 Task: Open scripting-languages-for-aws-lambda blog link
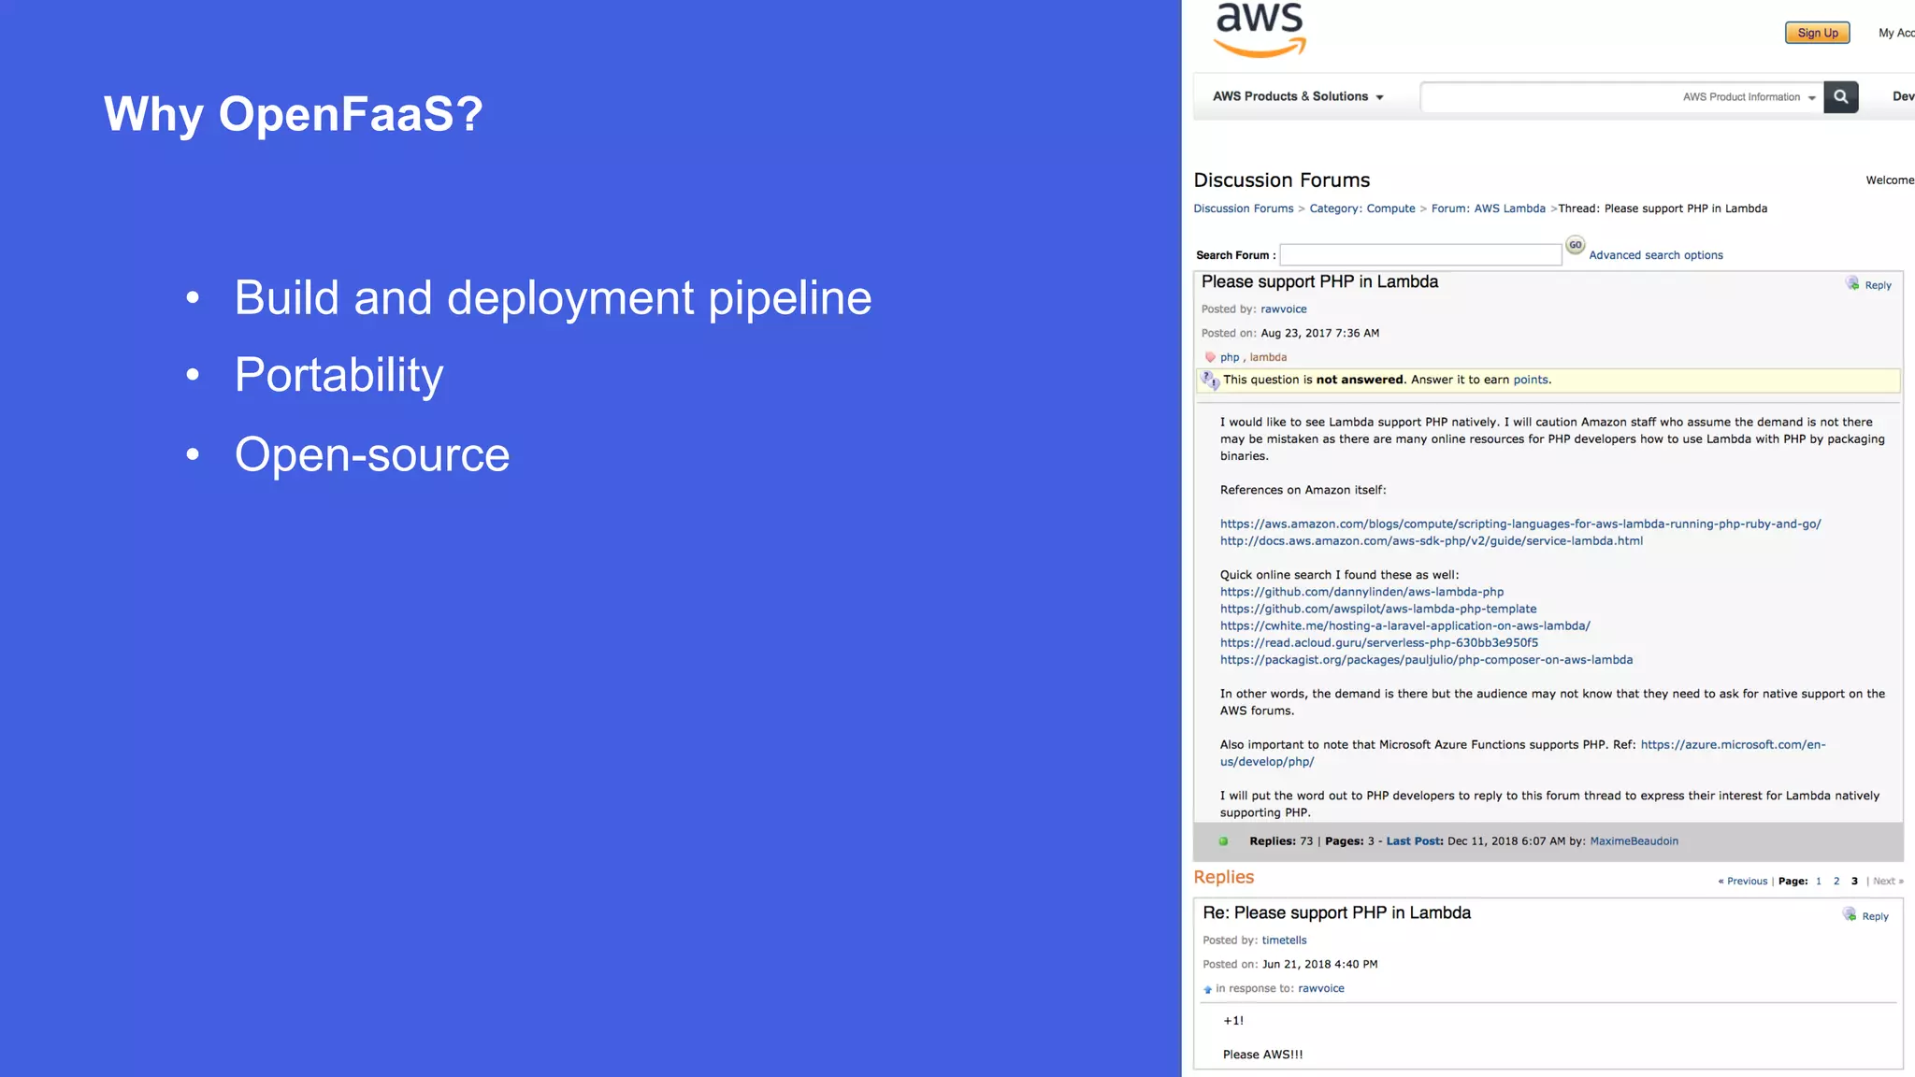(x=1519, y=524)
